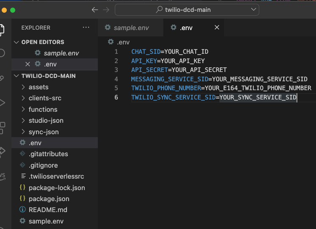Open Extensions view in activity bar
The image size is (316, 229).
click(3, 128)
